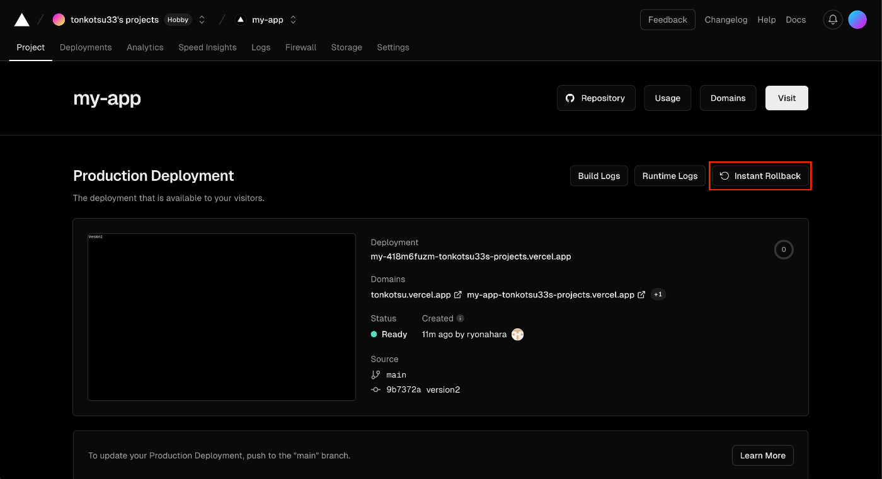Open commit 9b7372a version2

click(423, 390)
